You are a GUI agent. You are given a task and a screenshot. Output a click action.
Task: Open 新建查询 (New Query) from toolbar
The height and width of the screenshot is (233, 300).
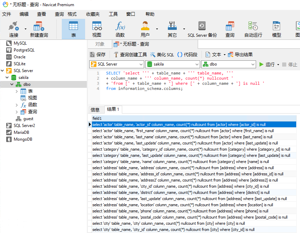[39, 29]
